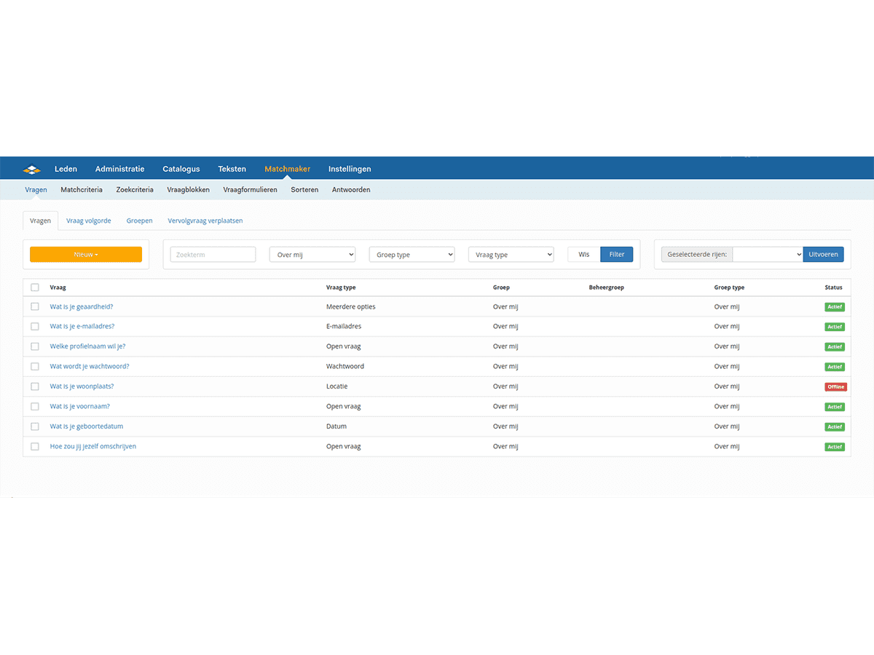The image size is (874, 655).
Task: Select the row checkbox for 'Hoe zou jij jezelf omschrijven'
Action: pyautogui.click(x=35, y=447)
